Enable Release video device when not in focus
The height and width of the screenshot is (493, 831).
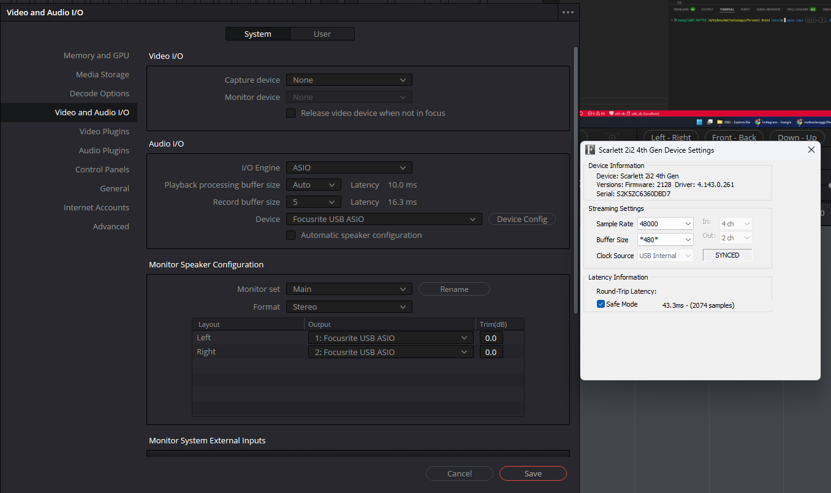coord(291,113)
